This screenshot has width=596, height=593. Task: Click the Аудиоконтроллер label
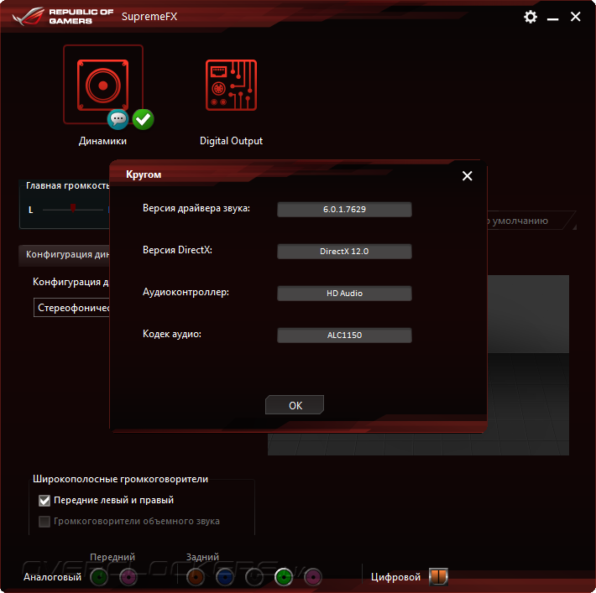pos(186,292)
